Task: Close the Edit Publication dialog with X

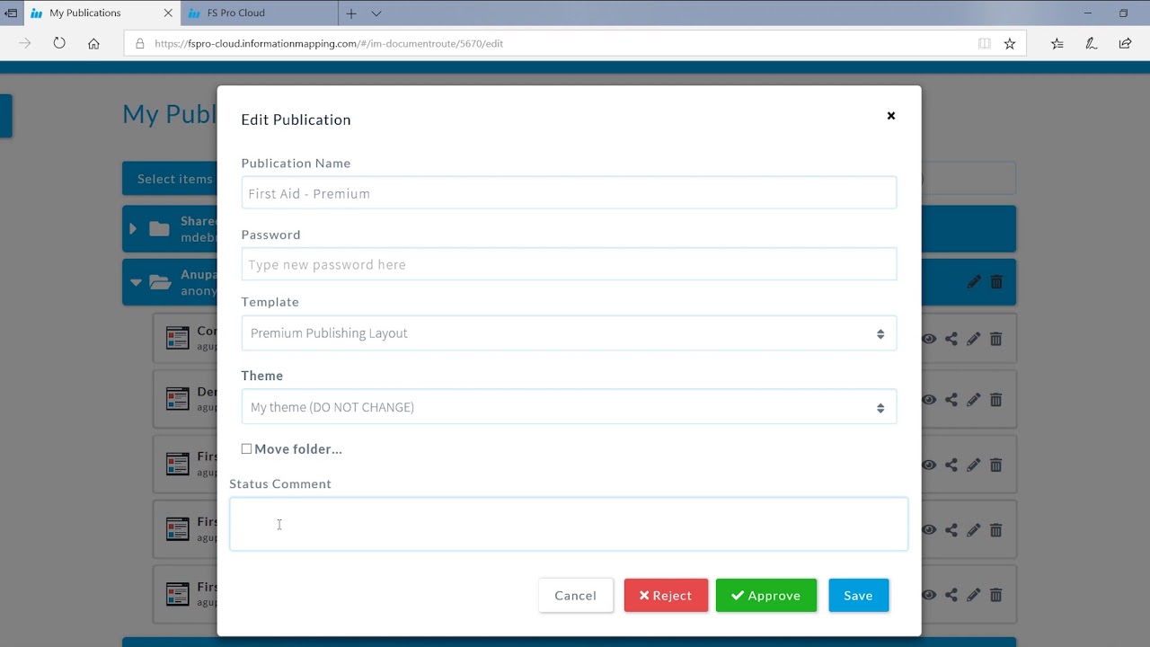Action: tap(891, 116)
